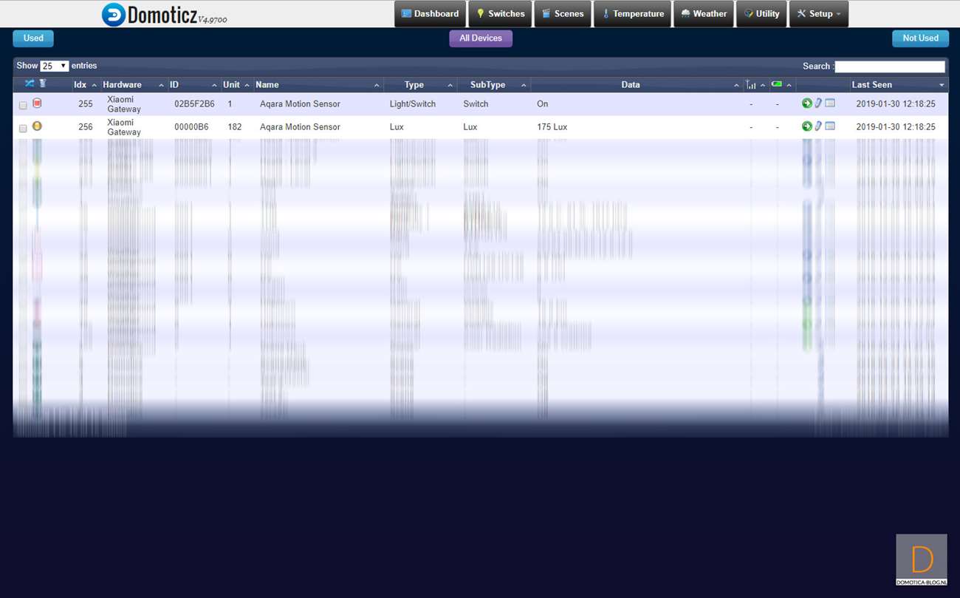Screen dimensions: 960x598
Task: Click the yellow Lux bulb icon in row 256
Action: (x=37, y=126)
